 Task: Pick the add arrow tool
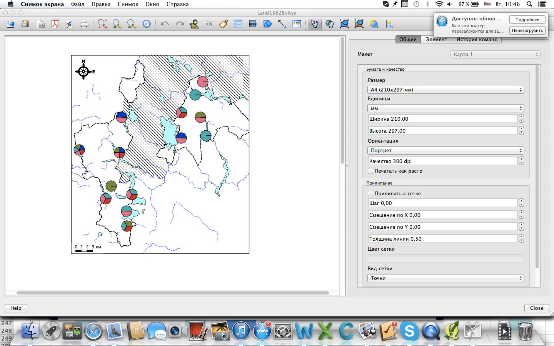click(282, 24)
